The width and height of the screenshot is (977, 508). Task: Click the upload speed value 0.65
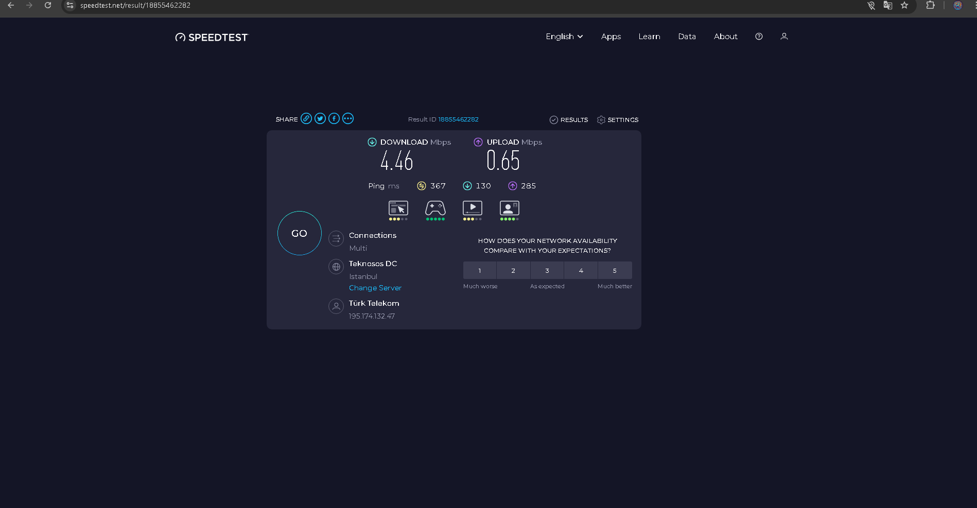[x=503, y=161]
